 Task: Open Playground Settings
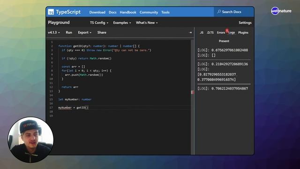pos(245,23)
